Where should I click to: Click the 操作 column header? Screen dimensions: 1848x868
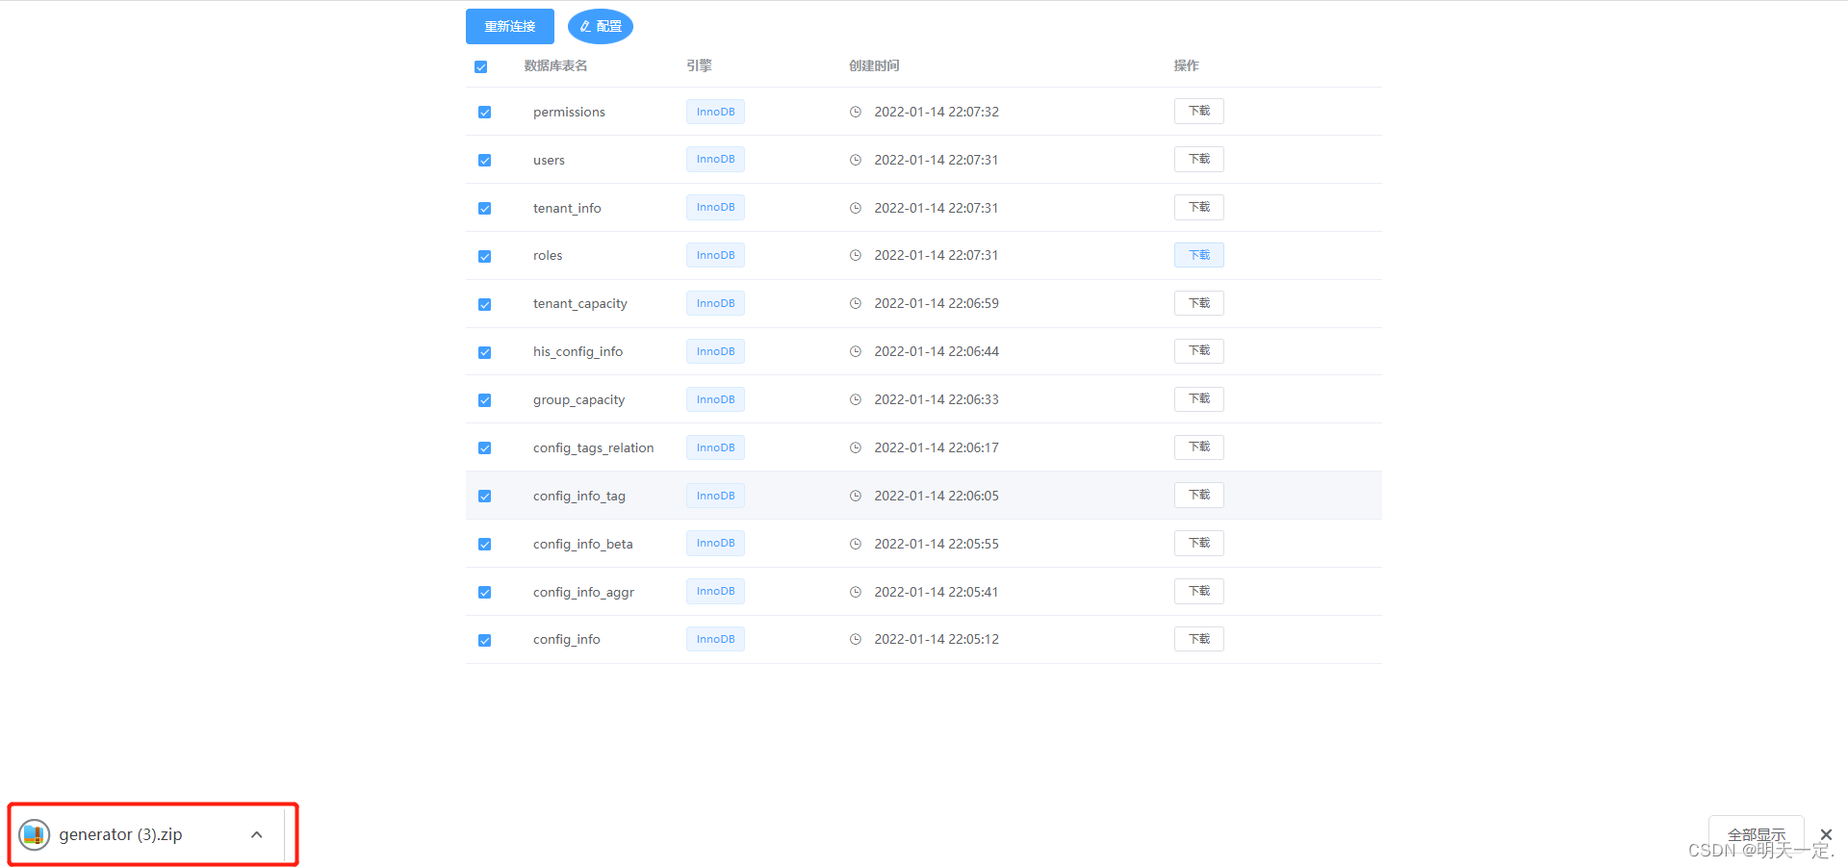pos(1186,65)
